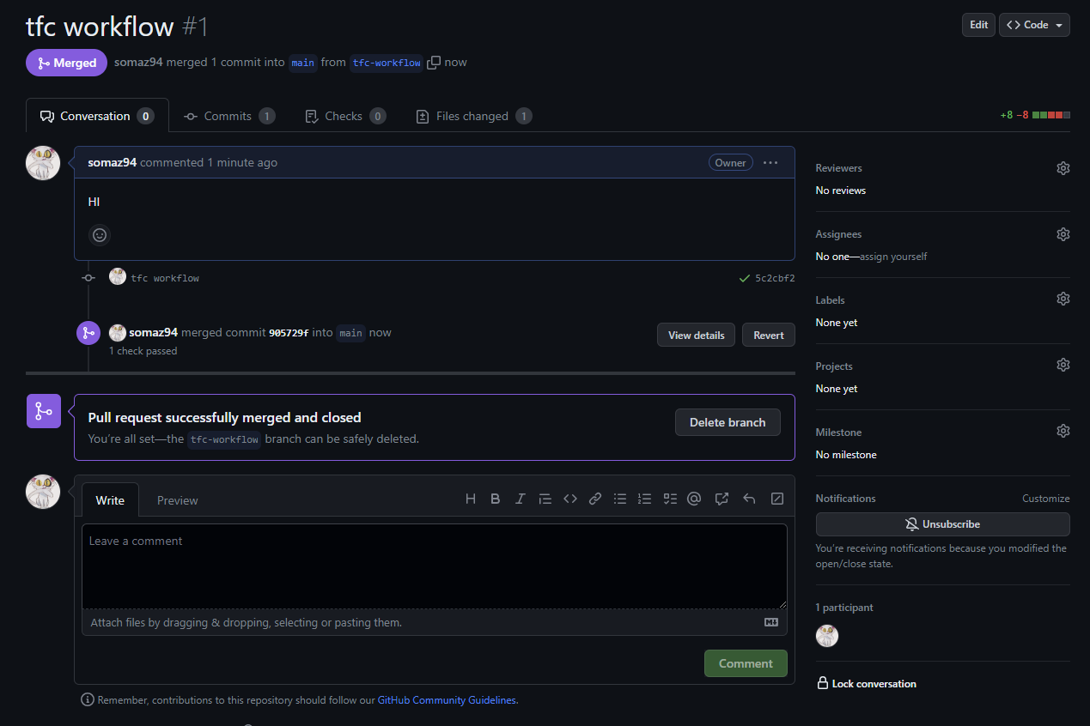This screenshot has width=1090, height=726.
Task: Open the Code dropdown button
Action: tap(1034, 25)
